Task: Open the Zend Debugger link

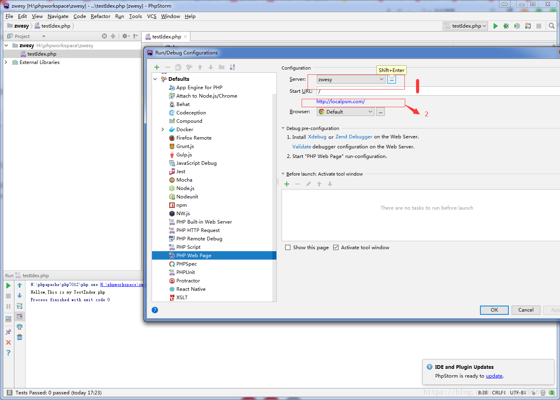Action: pyautogui.click(x=354, y=137)
